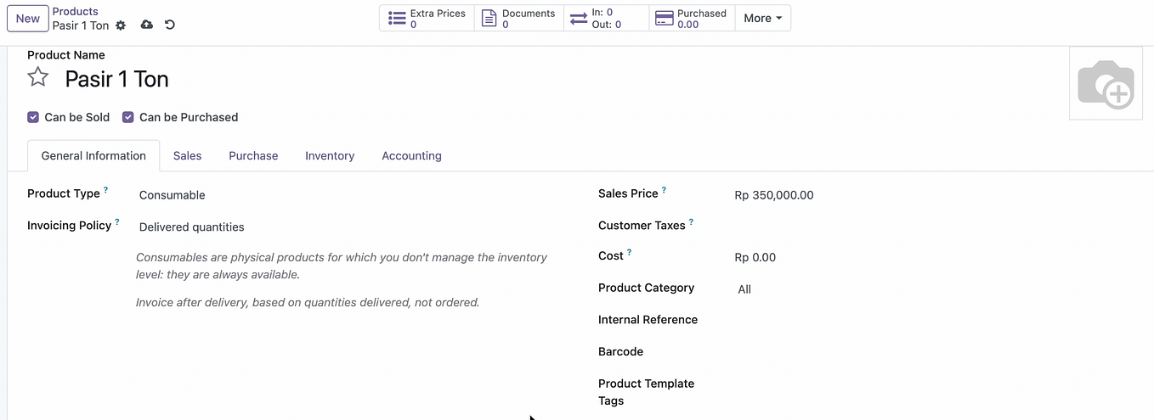Expand the More dropdown
Image resolution: width=1154 pixels, height=420 pixels.
762,19
